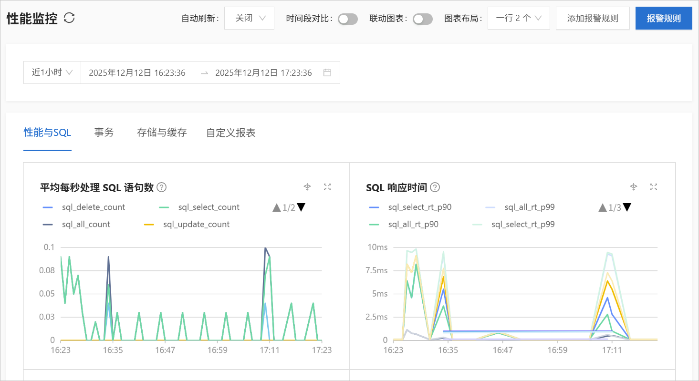
Task: Toggle sql_select_count legend series
Action: tap(199, 207)
